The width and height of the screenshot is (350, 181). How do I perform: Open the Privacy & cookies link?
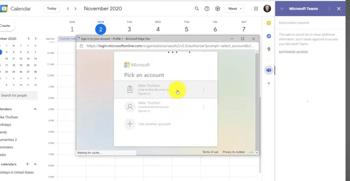click(x=234, y=152)
